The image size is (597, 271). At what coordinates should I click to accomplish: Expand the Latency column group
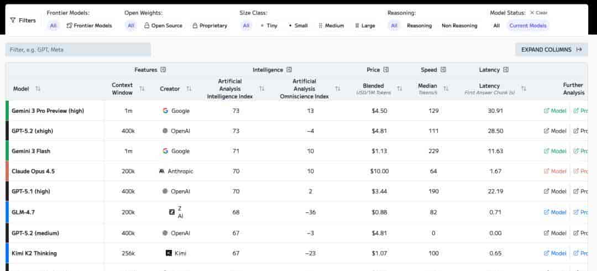coord(506,70)
